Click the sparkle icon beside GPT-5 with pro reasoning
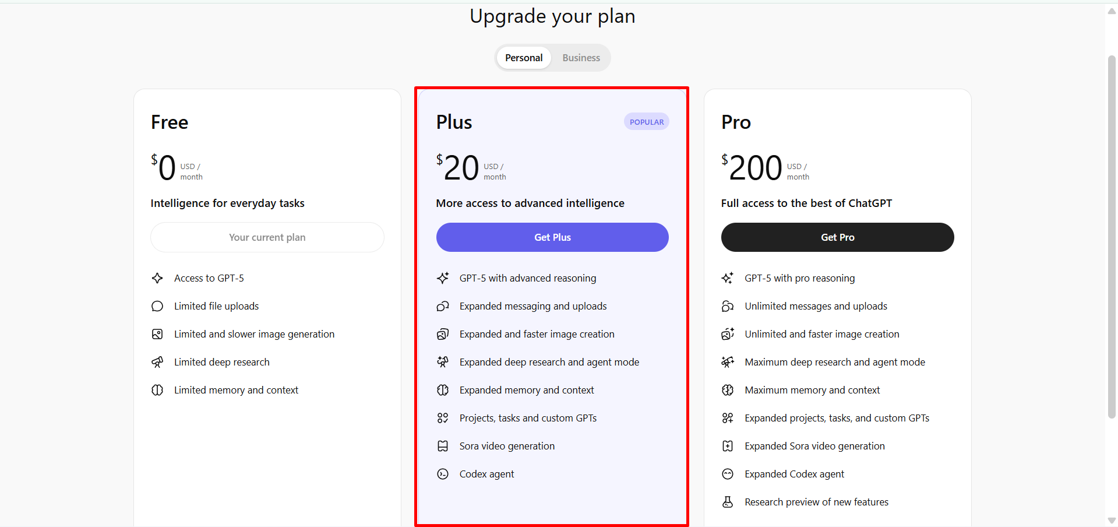The image size is (1118, 527). coord(728,278)
